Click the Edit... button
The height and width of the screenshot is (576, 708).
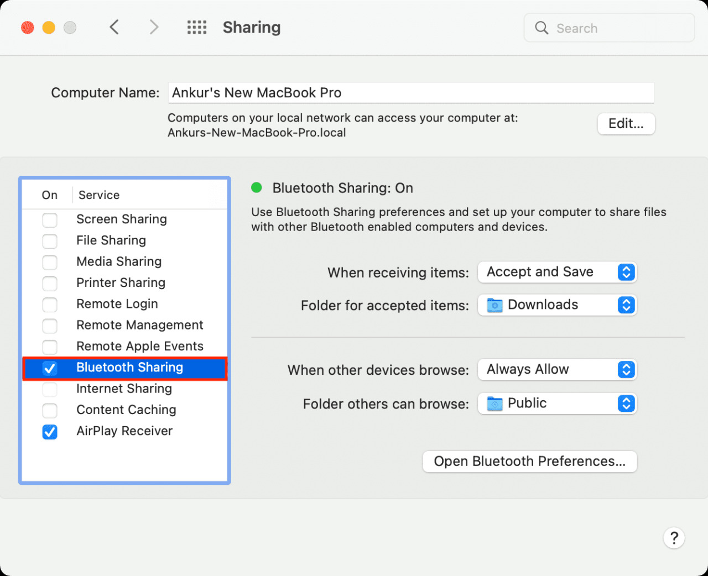click(626, 124)
